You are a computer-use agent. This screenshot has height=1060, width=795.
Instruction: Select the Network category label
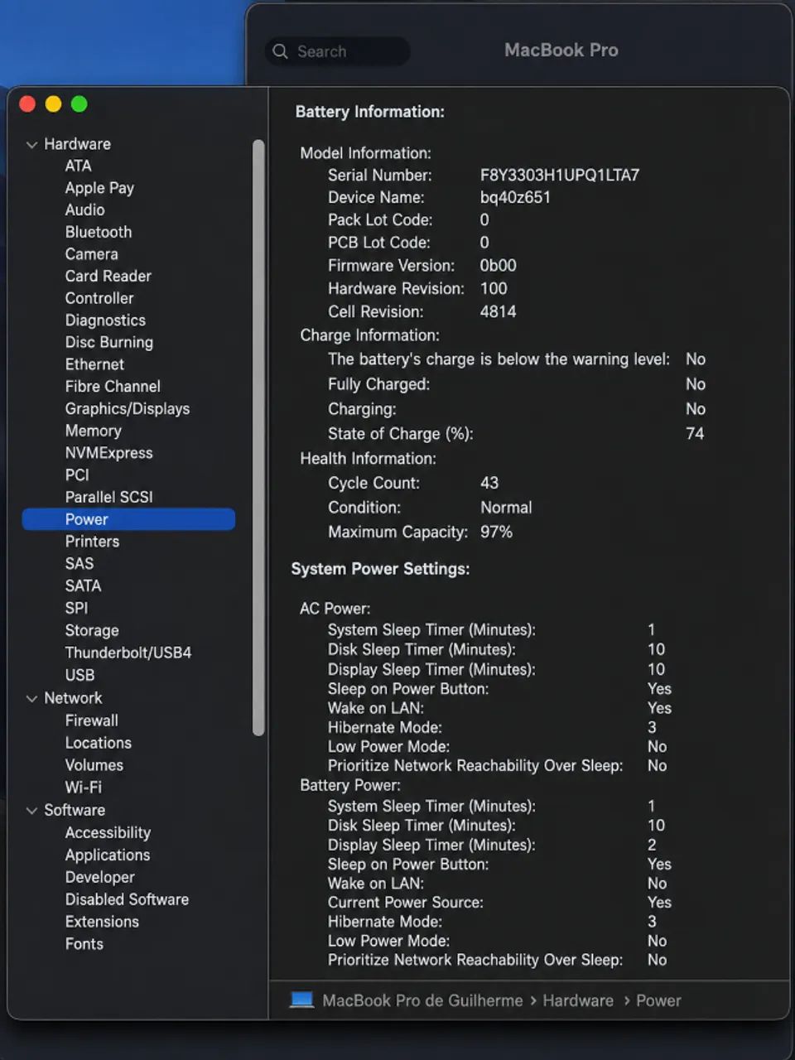[x=73, y=698]
